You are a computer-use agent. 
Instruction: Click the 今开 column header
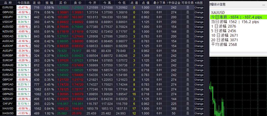[92, 3]
